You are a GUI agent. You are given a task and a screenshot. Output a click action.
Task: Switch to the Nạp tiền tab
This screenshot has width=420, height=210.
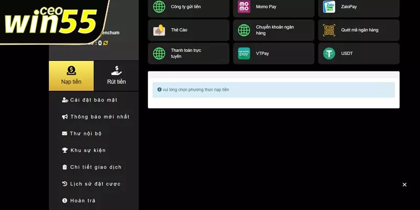pyautogui.click(x=71, y=76)
